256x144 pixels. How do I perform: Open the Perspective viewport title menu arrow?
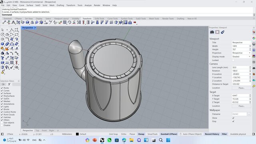[35, 28]
